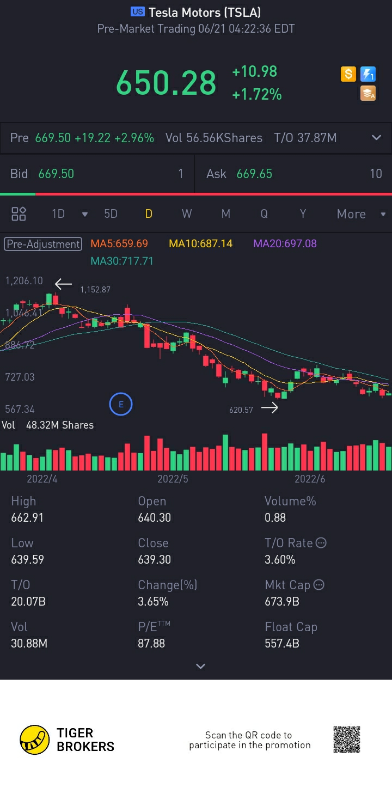Tap the main price 650.28
Viewport: 392px width, 800px height.
click(166, 83)
